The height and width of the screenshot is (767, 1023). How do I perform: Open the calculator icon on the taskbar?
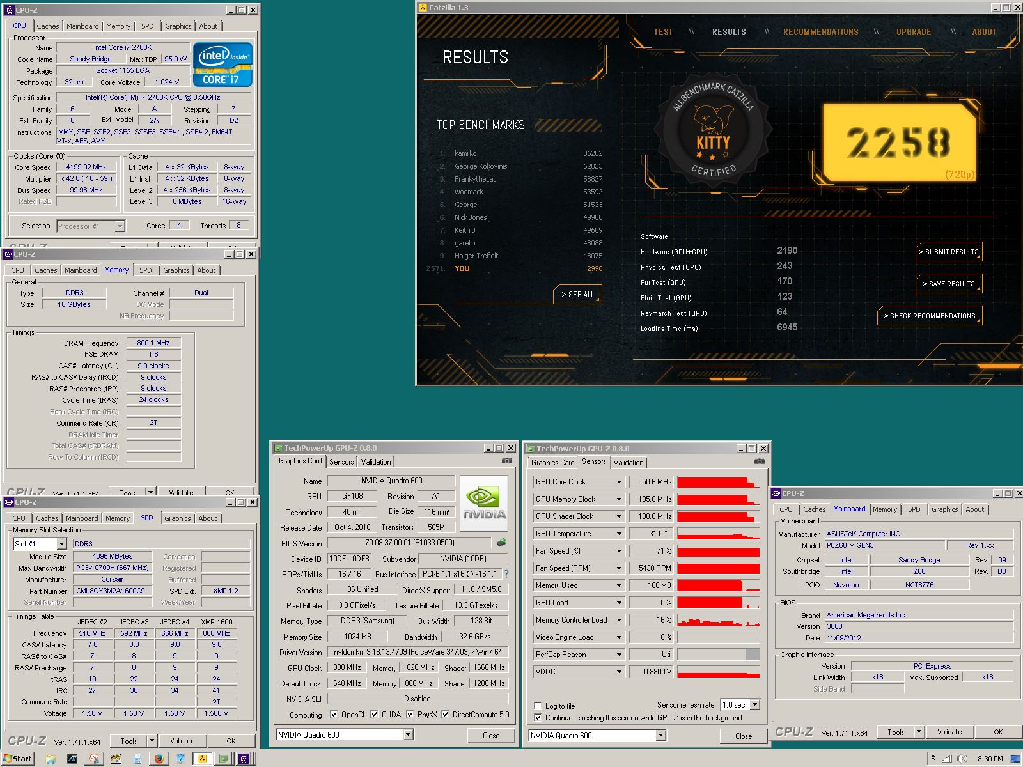pos(137,759)
